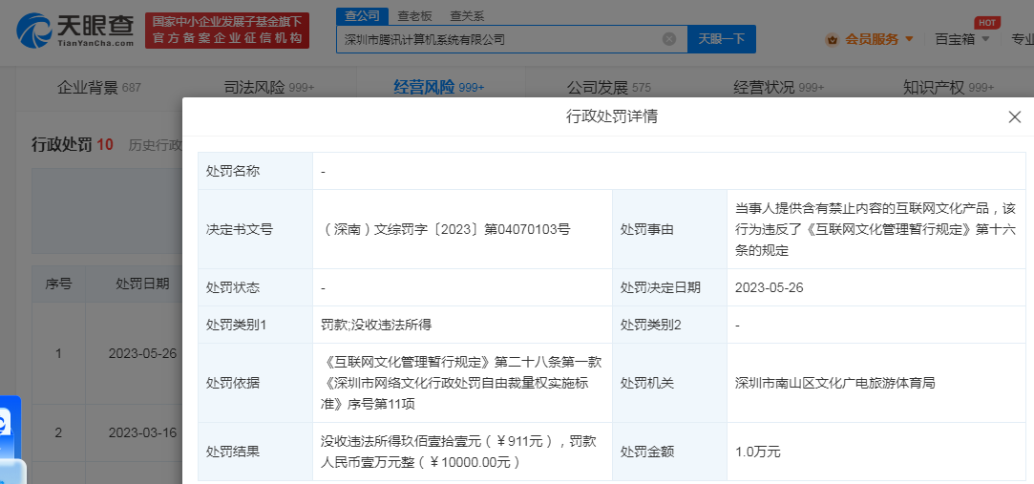
Task: Open the 公司发展 section tab
Action: (609, 87)
